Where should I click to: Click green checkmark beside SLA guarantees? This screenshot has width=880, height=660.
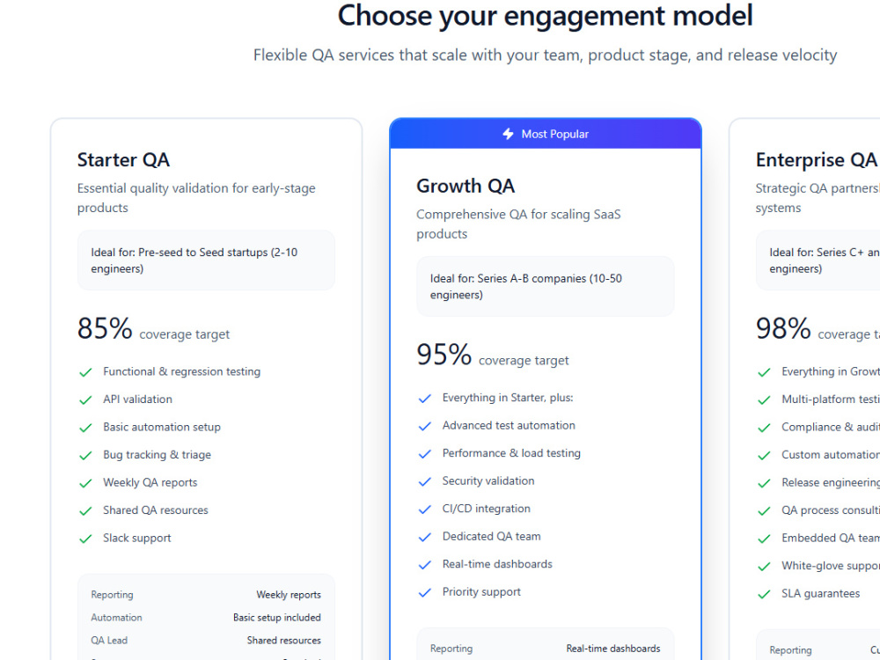(x=764, y=594)
